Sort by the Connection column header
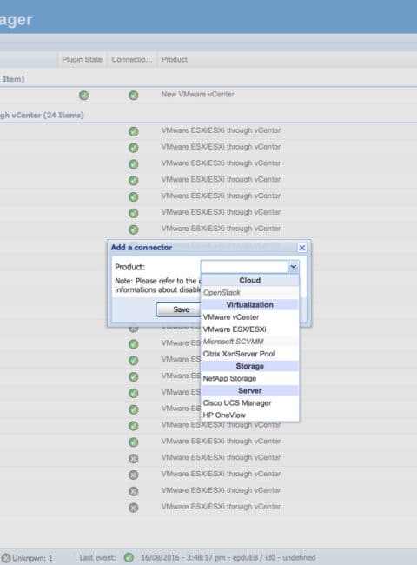 (x=132, y=59)
